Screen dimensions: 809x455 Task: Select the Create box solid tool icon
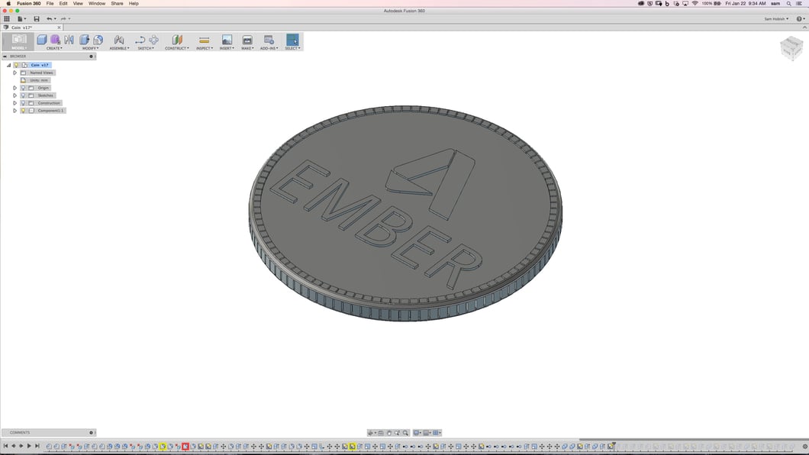tap(42, 40)
